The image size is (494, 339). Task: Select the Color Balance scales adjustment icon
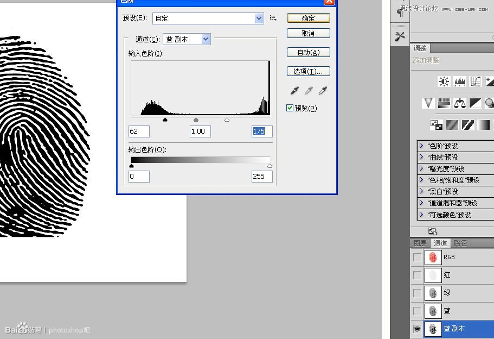coord(460,103)
